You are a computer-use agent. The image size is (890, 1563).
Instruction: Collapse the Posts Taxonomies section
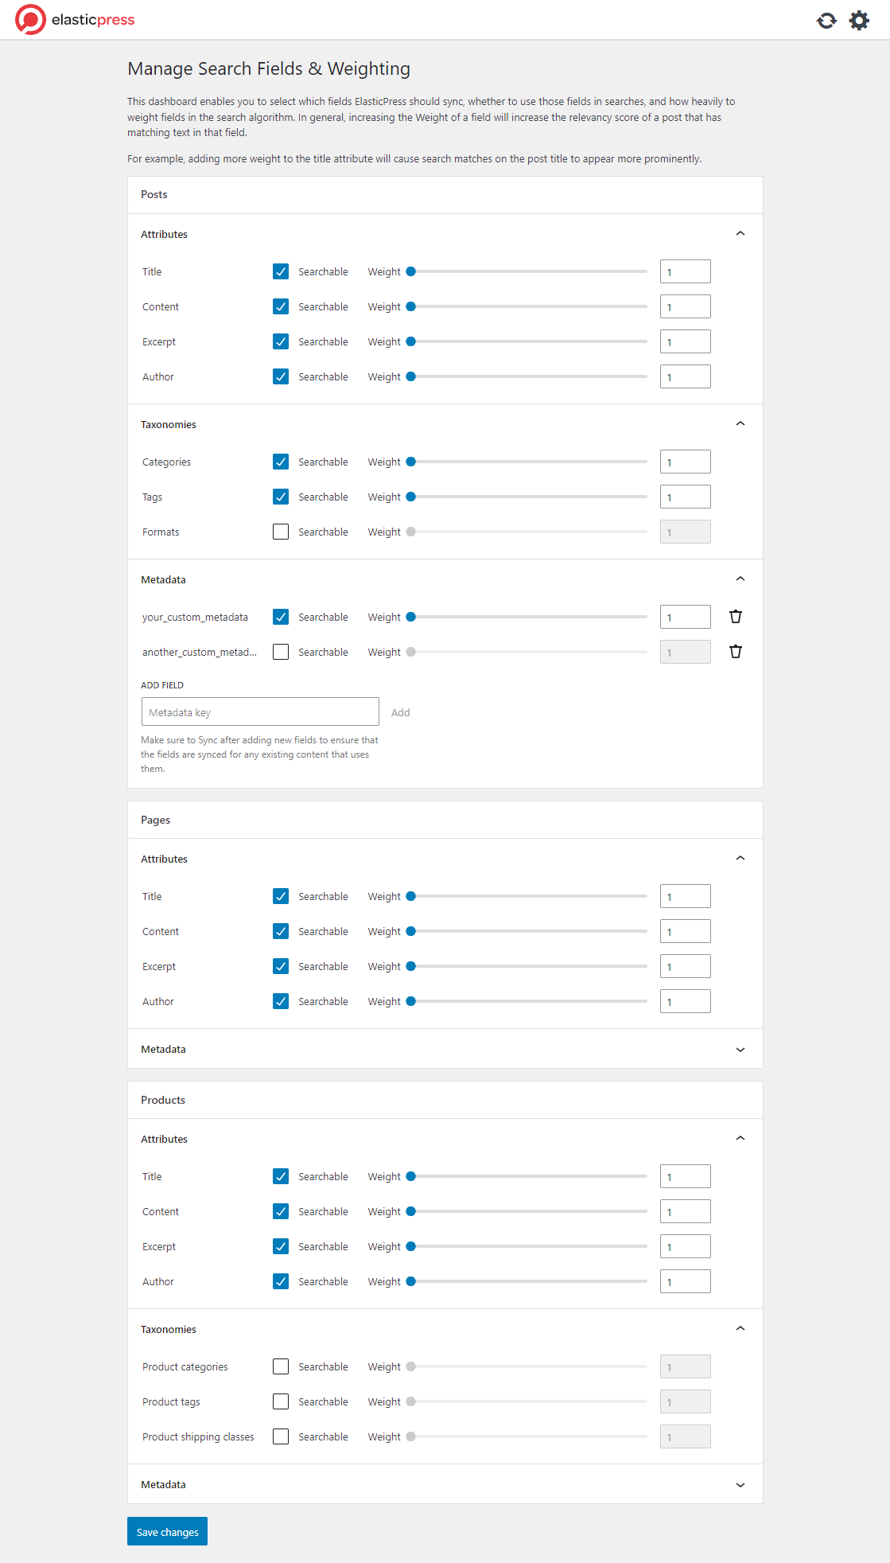[x=740, y=424]
